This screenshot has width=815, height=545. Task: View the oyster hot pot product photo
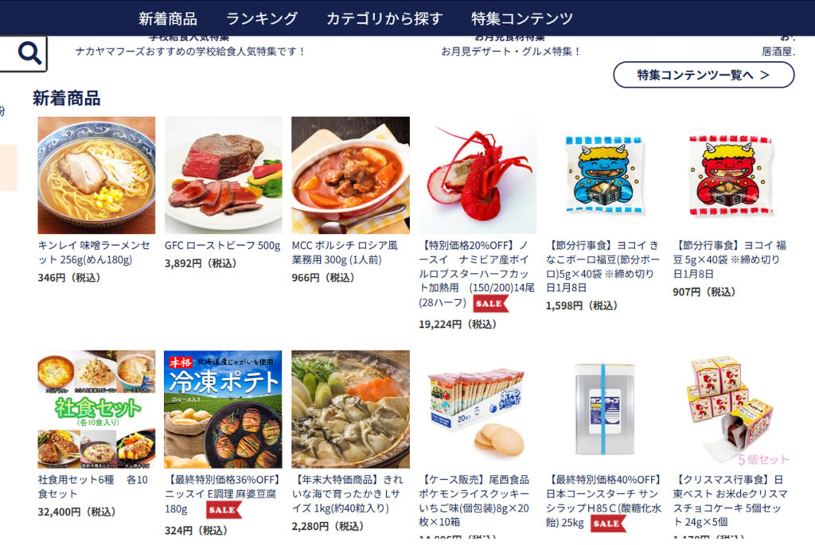350,410
